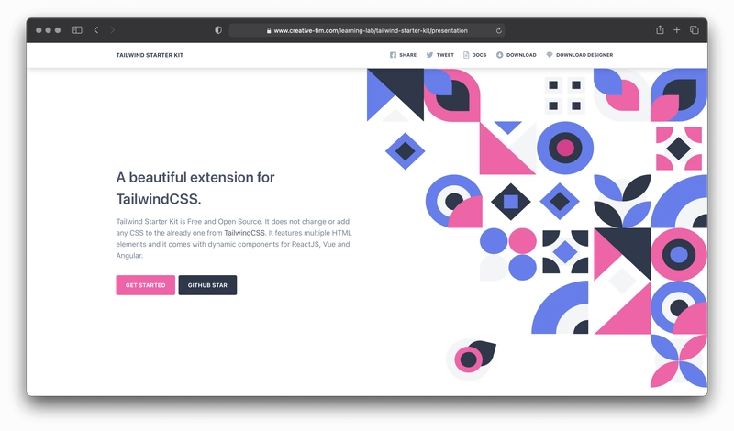The image size is (734, 431).
Task: Open the privacy shield icon
Action: (218, 30)
